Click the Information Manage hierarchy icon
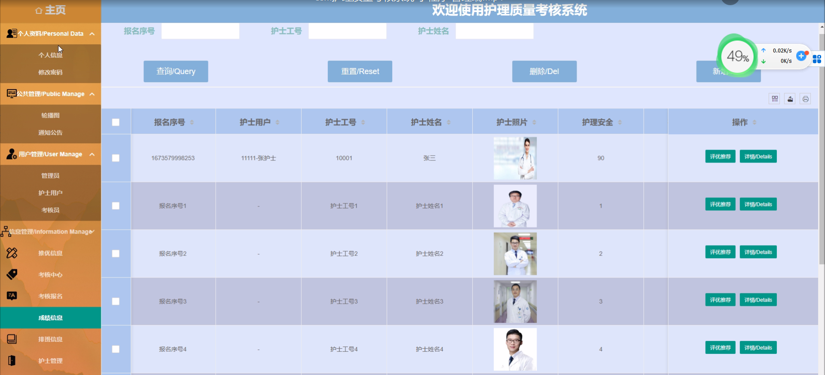 [6, 231]
